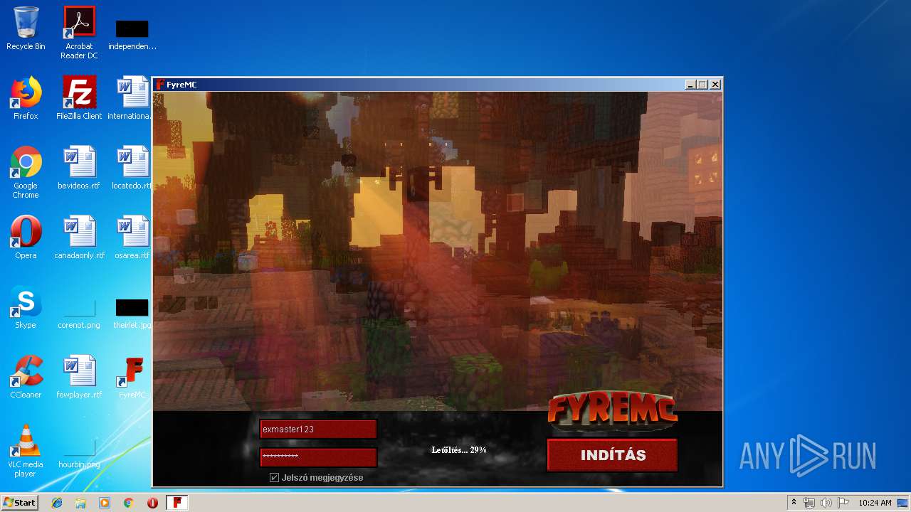Open the independen... desktop file icon
This screenshot has width=911, height=512.
[x=132, y=34]
